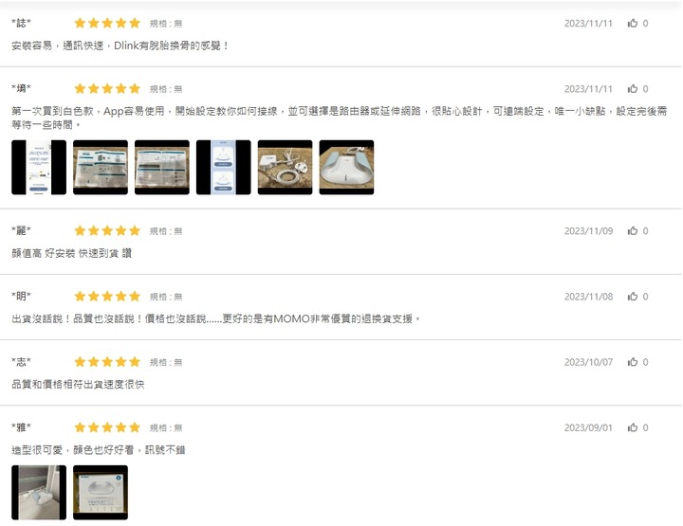Open the light blue app screen thumbnail
This screenshot has height=526, width=683.
[224, 167]
